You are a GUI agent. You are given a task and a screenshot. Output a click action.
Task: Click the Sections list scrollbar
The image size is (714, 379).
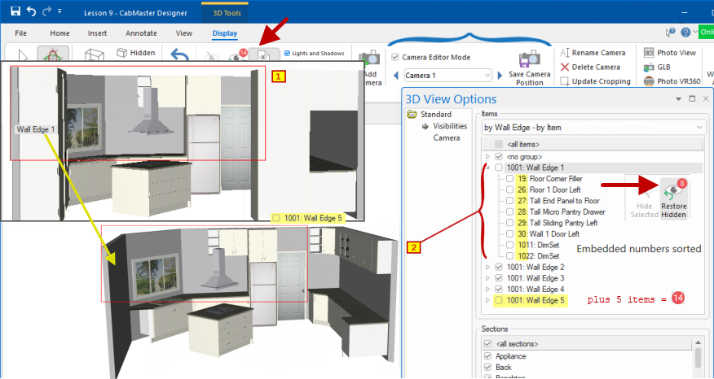pyautogui.click(x=699, y=358)
